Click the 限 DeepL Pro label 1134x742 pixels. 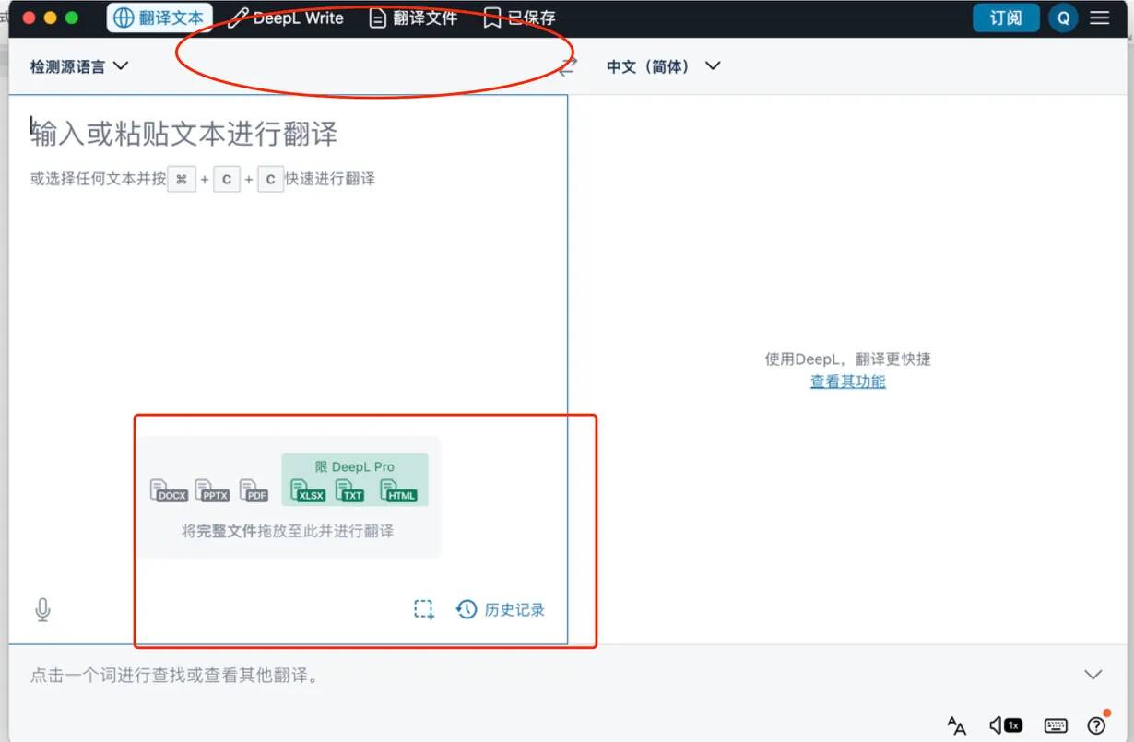(355, 467)
